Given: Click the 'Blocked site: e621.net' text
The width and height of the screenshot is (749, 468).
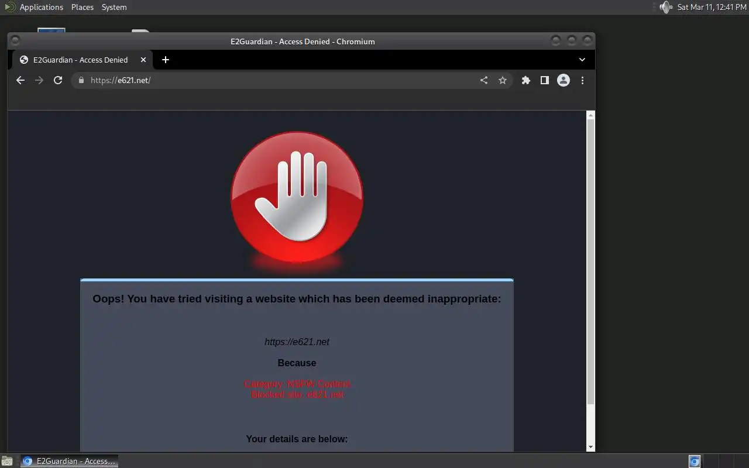Looking at the screenshot, I should click(297, 394).
